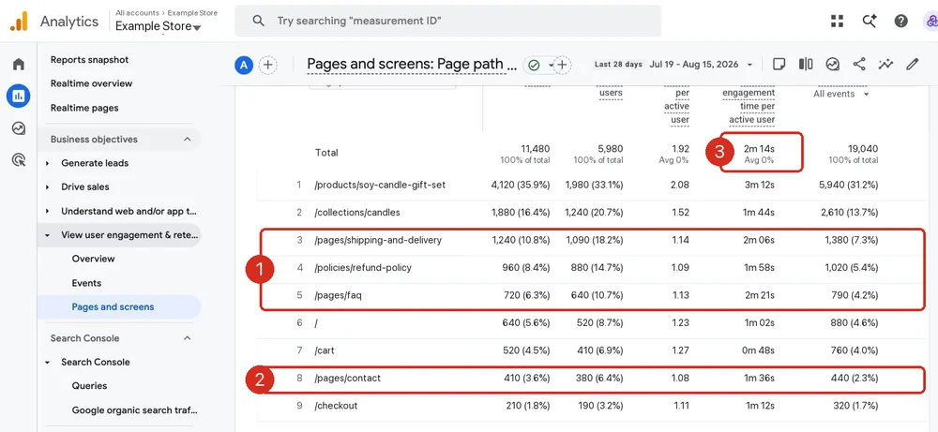Open the sparkline insights icon
The width and height of the screenshot is (938, 432).
(x=885, y=64)
